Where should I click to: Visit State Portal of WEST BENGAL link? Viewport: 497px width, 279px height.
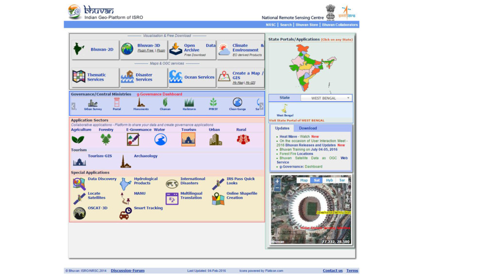[x=297, y=121]
